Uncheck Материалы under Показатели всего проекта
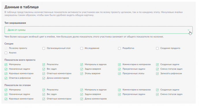 6,65
